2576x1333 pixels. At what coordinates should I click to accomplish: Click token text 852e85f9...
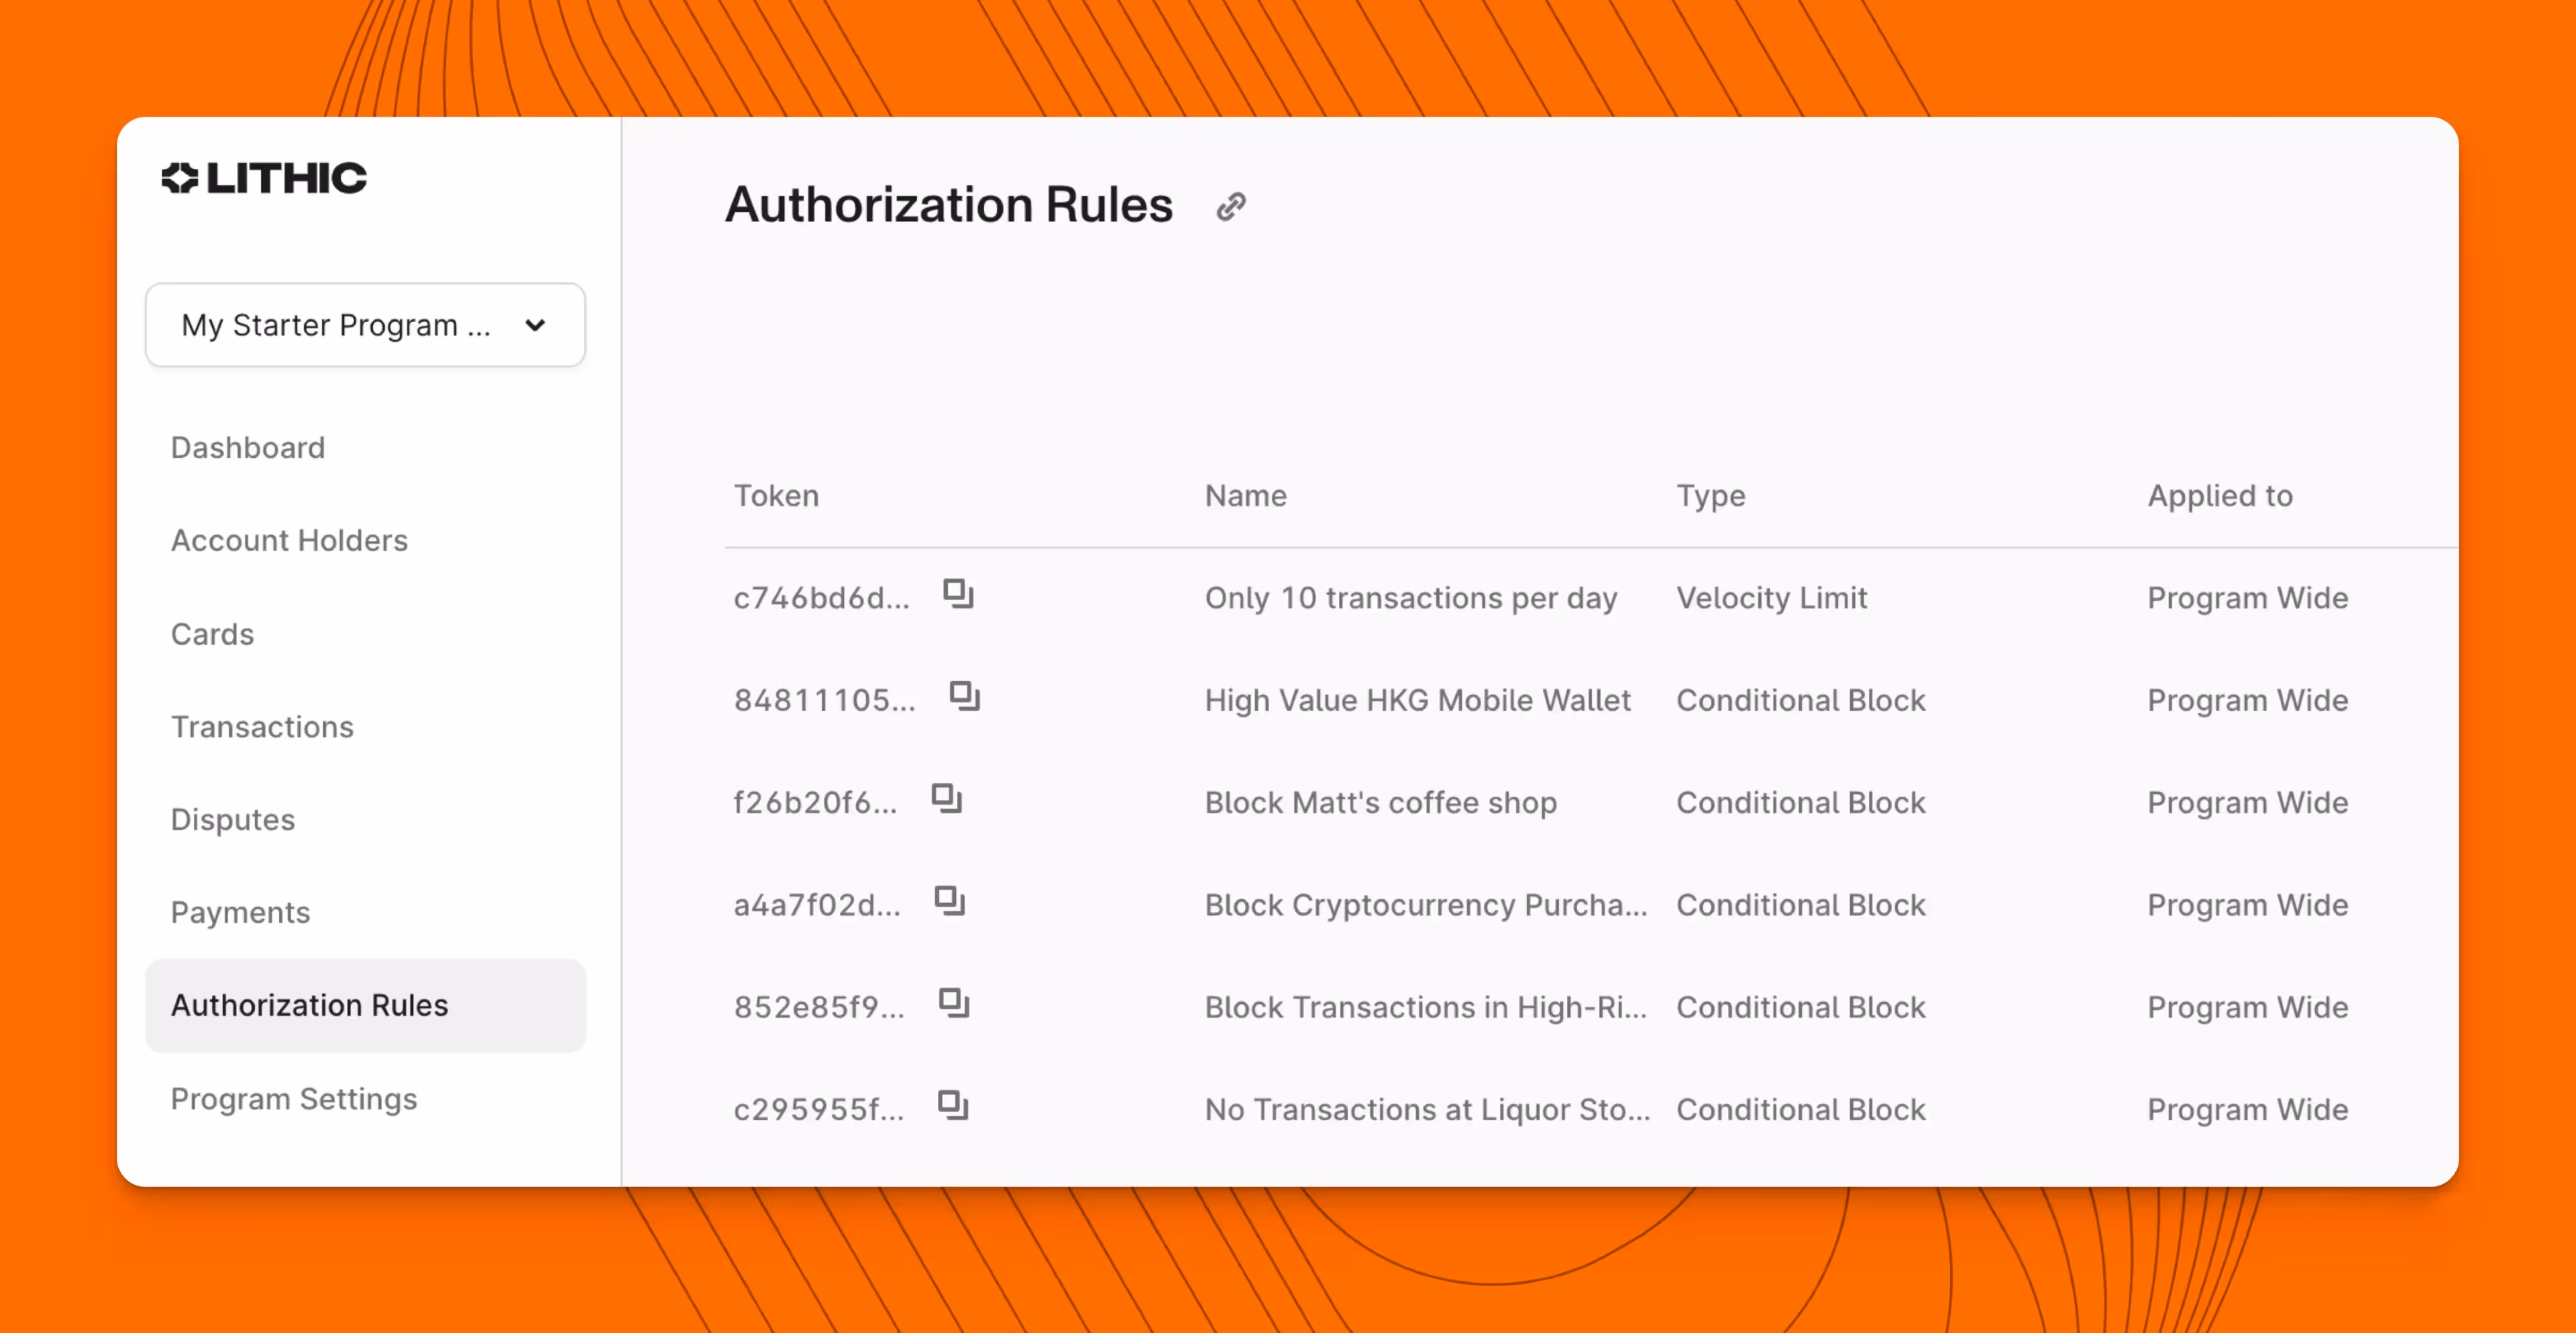(x=819, y=1007)
